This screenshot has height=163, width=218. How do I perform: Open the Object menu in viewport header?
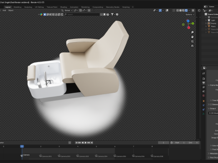tap(11, 10)
